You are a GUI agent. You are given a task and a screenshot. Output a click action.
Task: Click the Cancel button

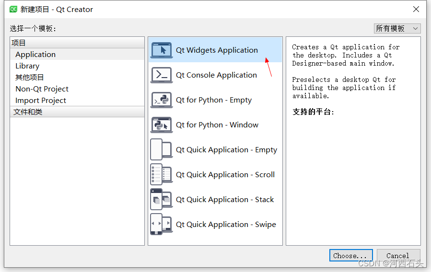(x=398, y=256)
